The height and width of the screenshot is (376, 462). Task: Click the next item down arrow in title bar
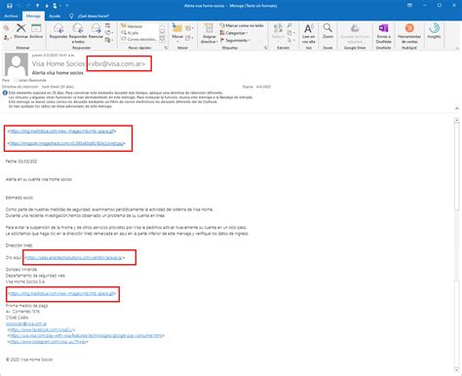pyautogui.click(x=47, y=6)
